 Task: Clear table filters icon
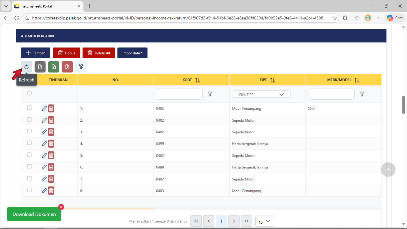point(81,67)
